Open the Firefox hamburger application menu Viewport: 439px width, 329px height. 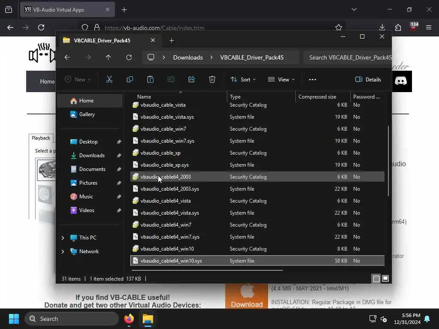(429, 27)
